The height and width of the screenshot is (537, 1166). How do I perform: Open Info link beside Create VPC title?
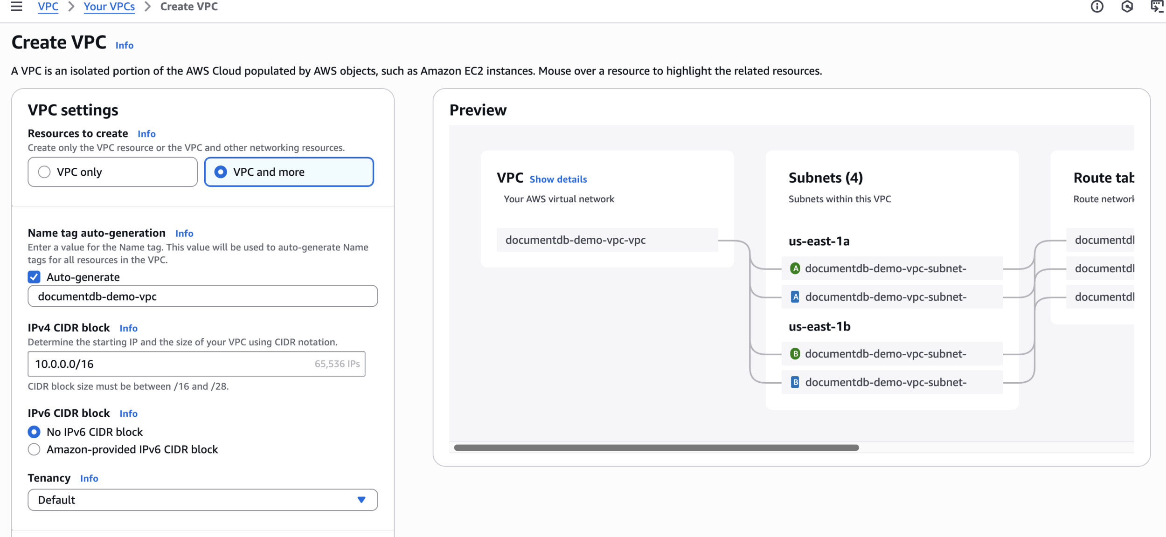click(125, 46)
